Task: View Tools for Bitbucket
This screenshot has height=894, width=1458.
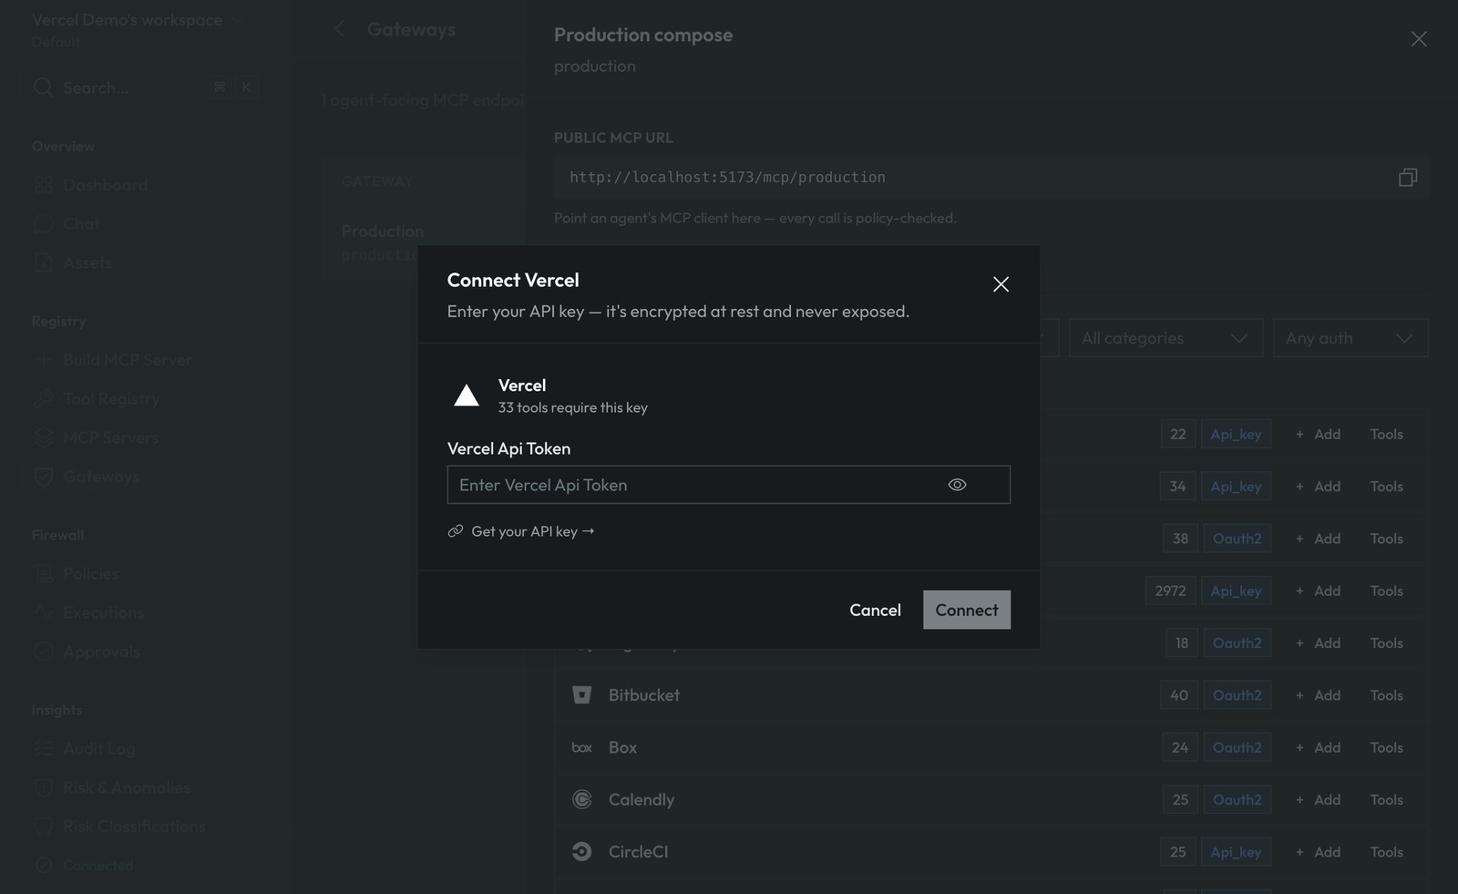Action: 1386,695
